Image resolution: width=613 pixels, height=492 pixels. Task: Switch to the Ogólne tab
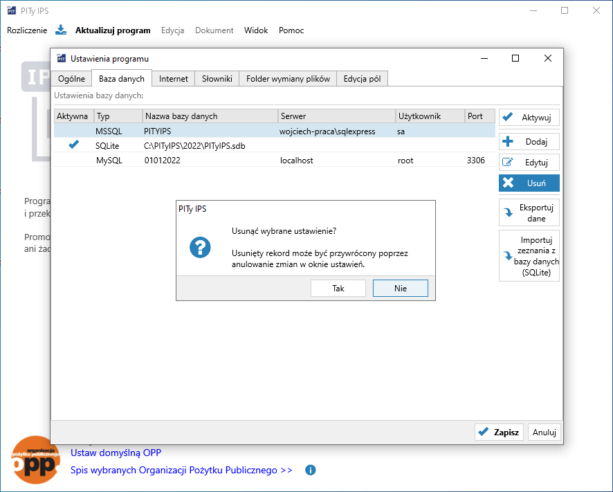(x=71, y=79)
